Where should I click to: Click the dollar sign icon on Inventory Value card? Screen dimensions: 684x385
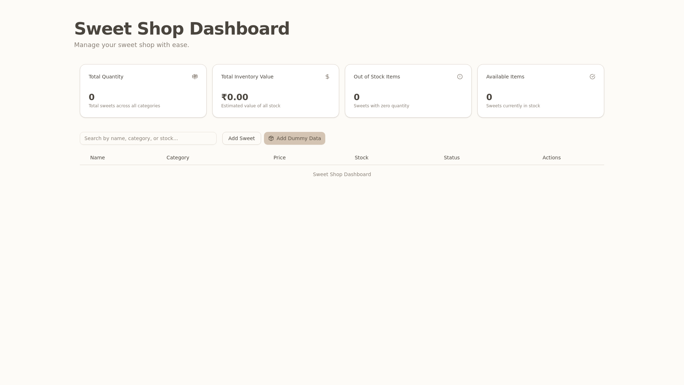pos(327,77)
